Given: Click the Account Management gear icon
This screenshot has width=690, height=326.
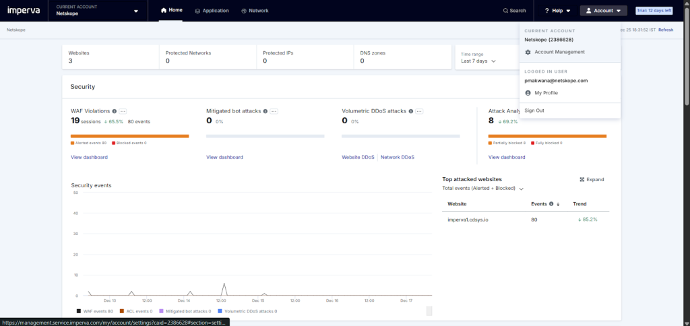Looking at the screenshot, I should pyautogui.click(x=528, y=52).
